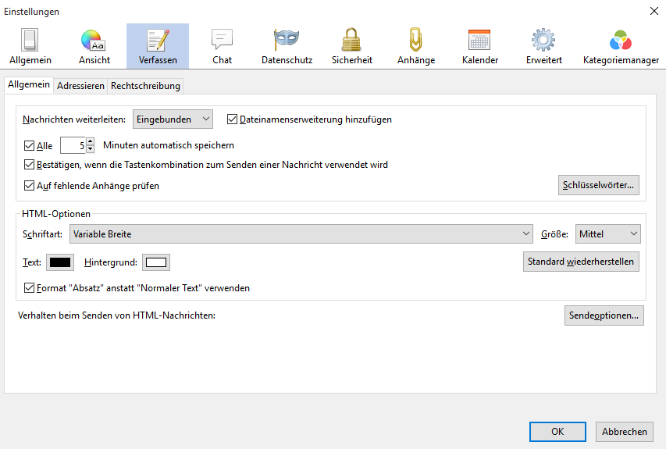Screen dimensions: 666x449
Task: Click the Schlüsselwörter... button
Action: (599, 185)
